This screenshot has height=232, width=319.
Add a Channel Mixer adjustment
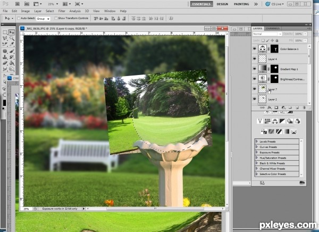pos(297,121)
